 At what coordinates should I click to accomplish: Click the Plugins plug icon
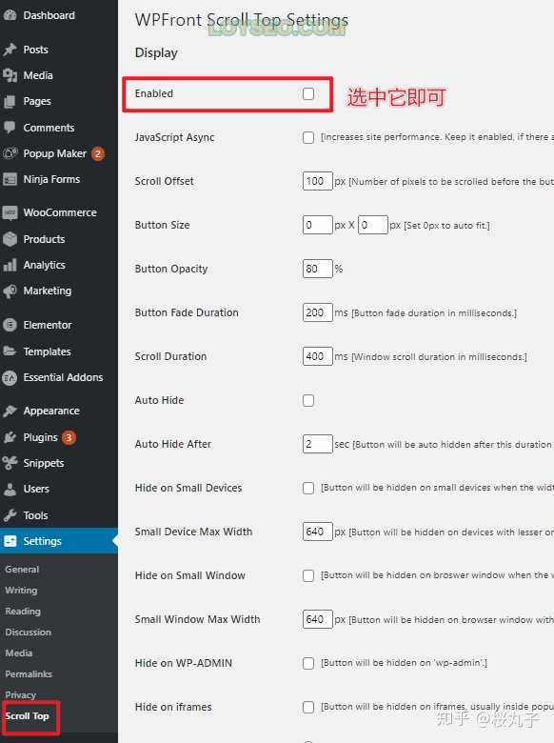[10, 437]
